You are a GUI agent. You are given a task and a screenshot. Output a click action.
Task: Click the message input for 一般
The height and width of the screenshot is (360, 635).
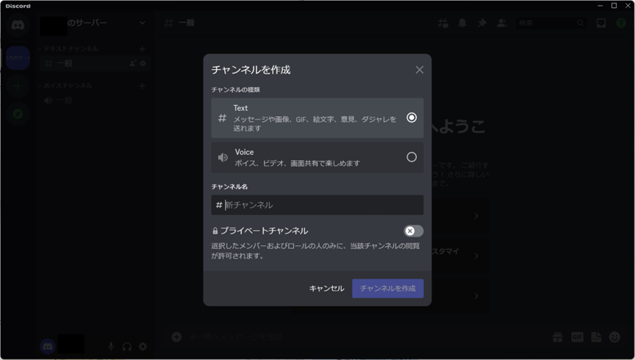click(365, 337)
